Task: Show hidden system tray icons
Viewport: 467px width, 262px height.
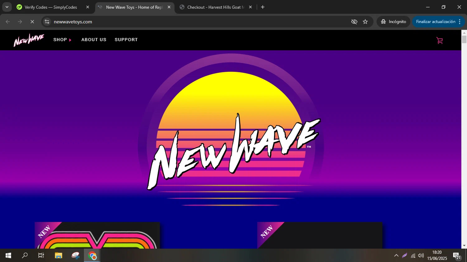Action: [x=396, y=255]
